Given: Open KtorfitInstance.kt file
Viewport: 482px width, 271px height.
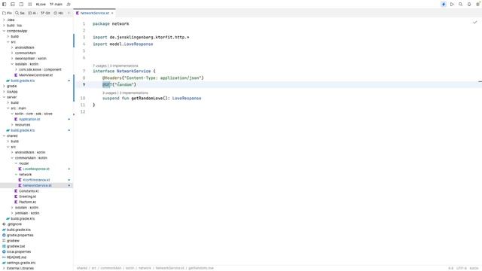Looking at the screenshot, I should (x=36, y=180).
